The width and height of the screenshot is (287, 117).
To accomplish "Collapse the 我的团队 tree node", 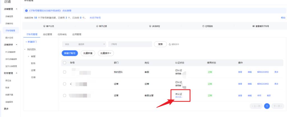I will tap(25, 49).
